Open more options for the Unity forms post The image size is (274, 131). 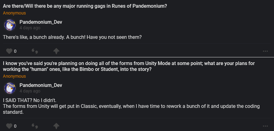click(x=265, y=126)
